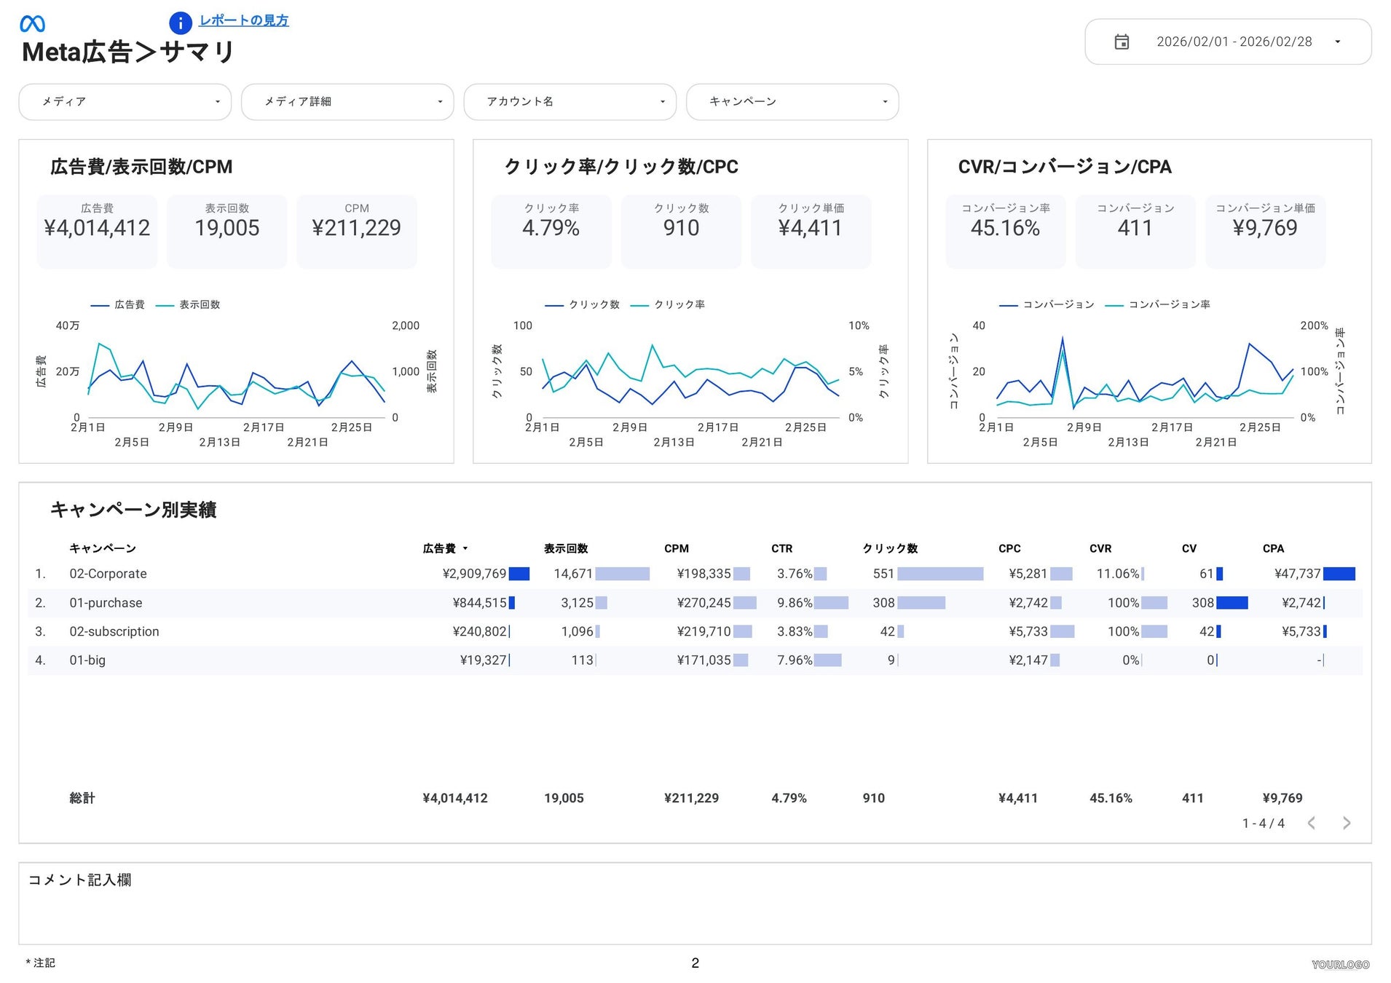Screen dimensions: 1391x983
Task: Expand the キャンペーン filter dropdown
Action: tap(792, 102)
